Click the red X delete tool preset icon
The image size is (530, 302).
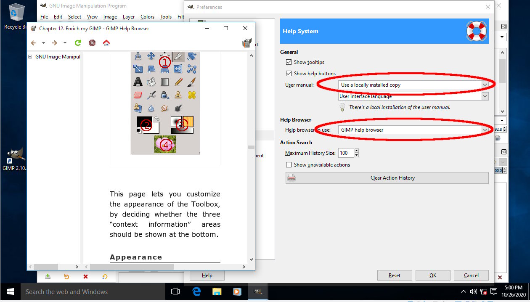[x=85, y=277]
